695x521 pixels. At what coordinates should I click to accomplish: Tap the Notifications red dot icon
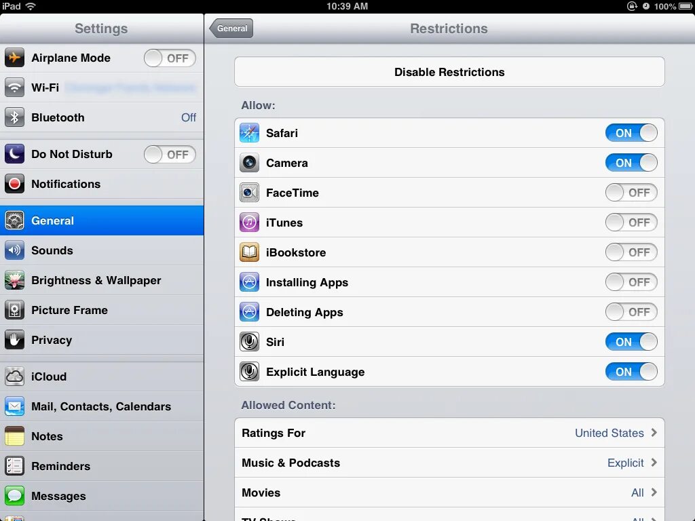(15, 184)
